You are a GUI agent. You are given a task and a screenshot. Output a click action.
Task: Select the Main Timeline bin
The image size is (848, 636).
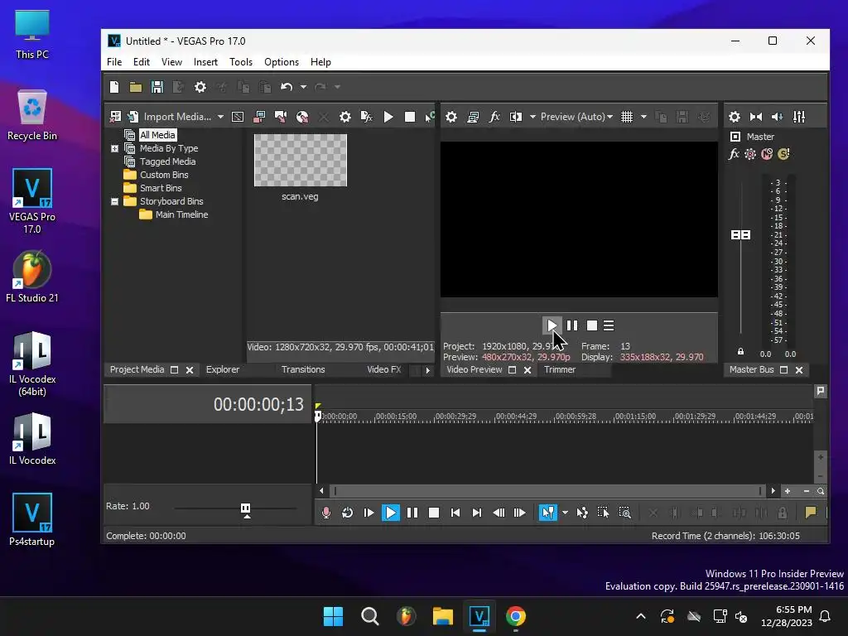(x=181, y=214)
